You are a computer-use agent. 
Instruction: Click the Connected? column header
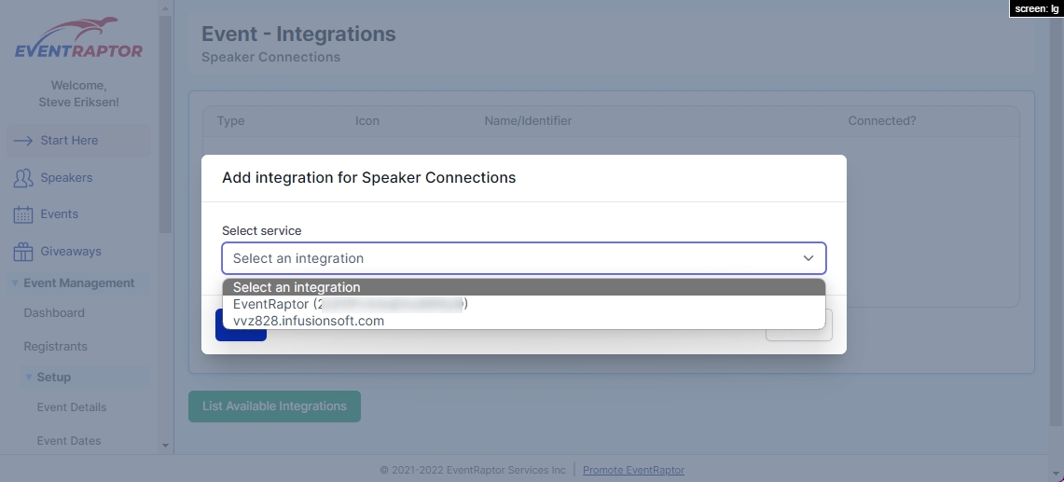tap(881, 121)
